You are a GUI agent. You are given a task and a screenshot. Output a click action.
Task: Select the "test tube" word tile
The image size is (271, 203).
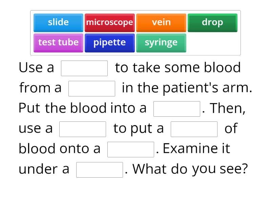click(58, 43)
